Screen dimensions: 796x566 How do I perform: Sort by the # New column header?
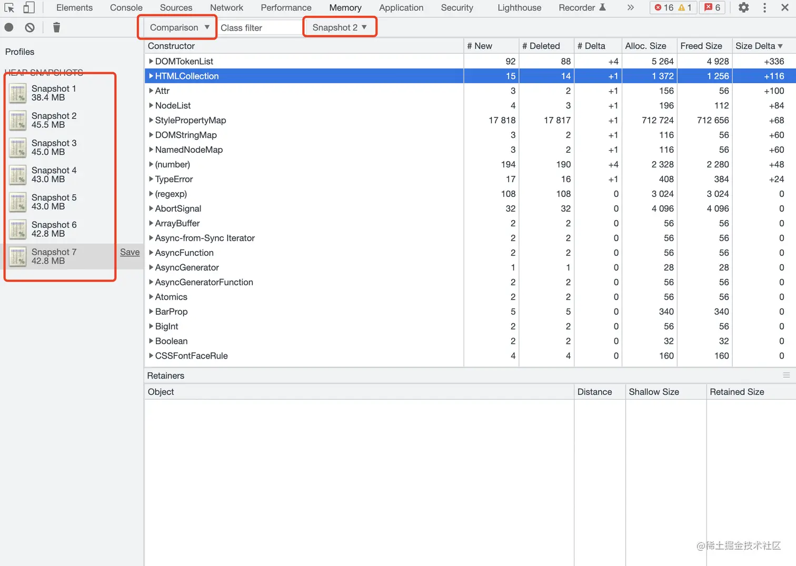tap(491, 46)
